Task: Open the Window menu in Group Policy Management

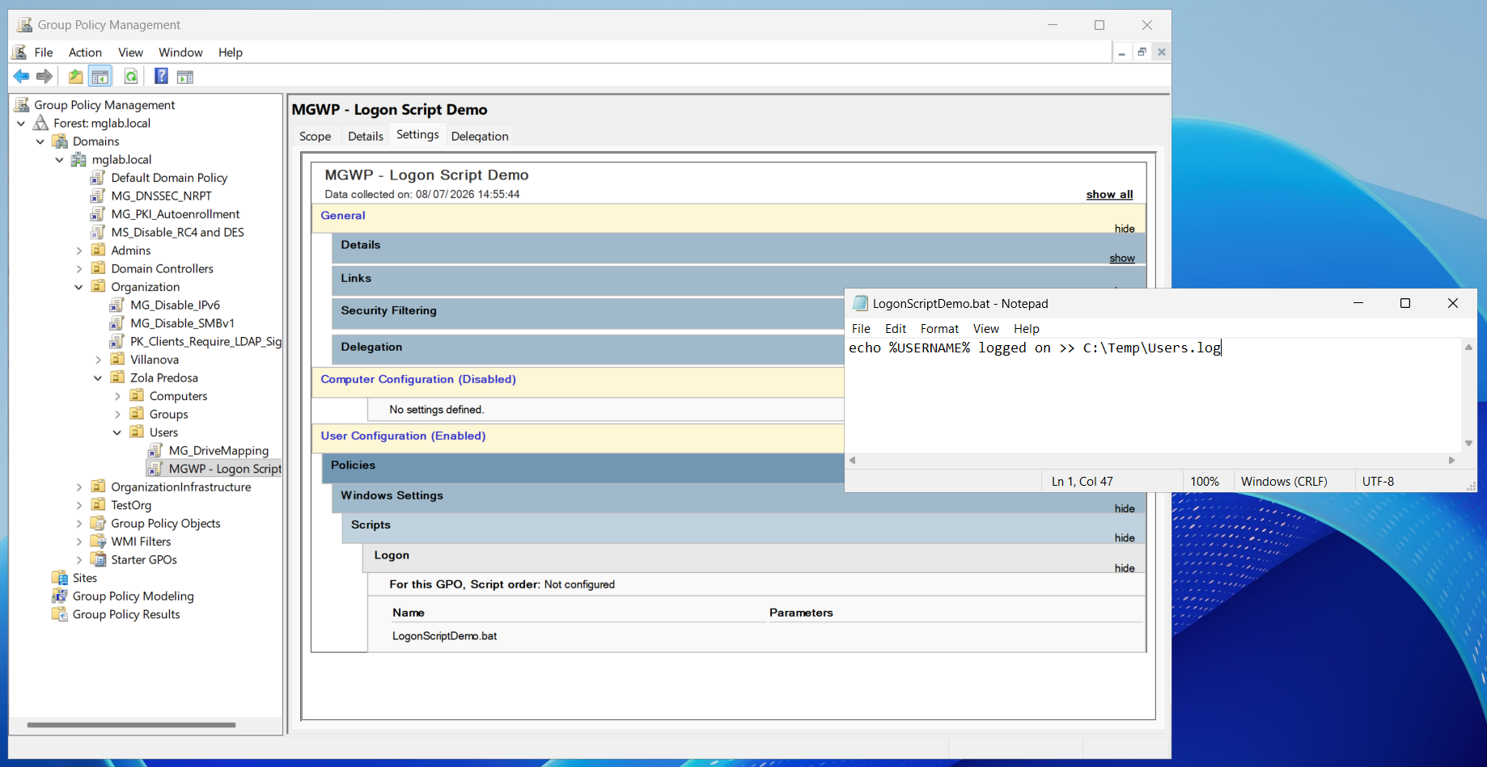Action: 180,53
